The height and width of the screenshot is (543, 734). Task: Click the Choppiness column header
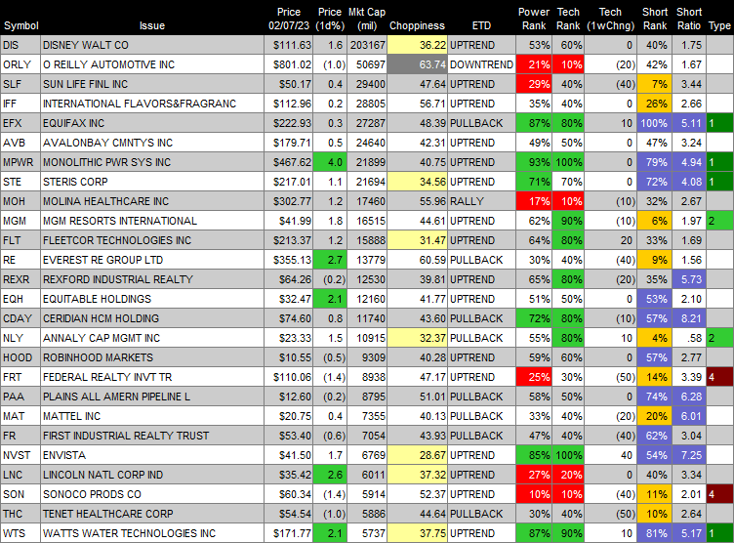(x=417, y=25)
